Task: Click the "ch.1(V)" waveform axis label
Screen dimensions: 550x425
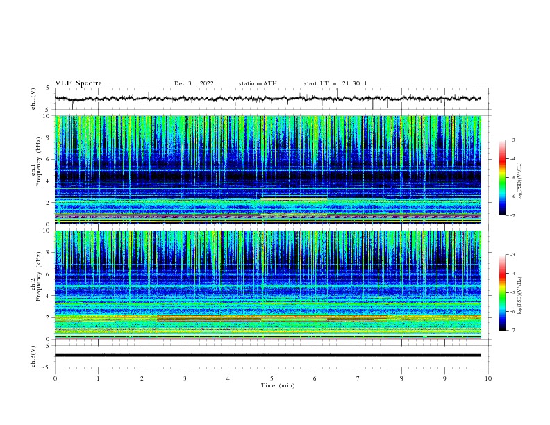Action: [33, 99]
